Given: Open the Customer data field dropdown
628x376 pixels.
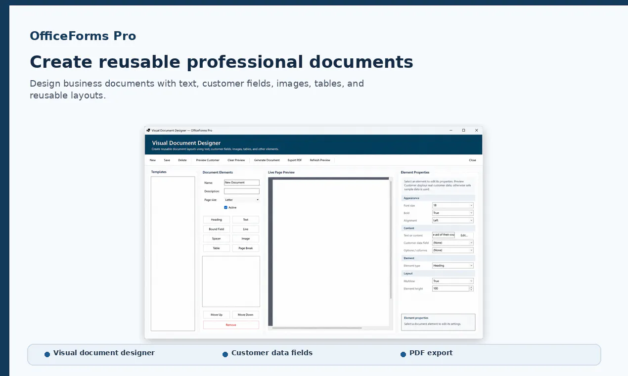Looking at the screenshot, I should pos(453,243).
